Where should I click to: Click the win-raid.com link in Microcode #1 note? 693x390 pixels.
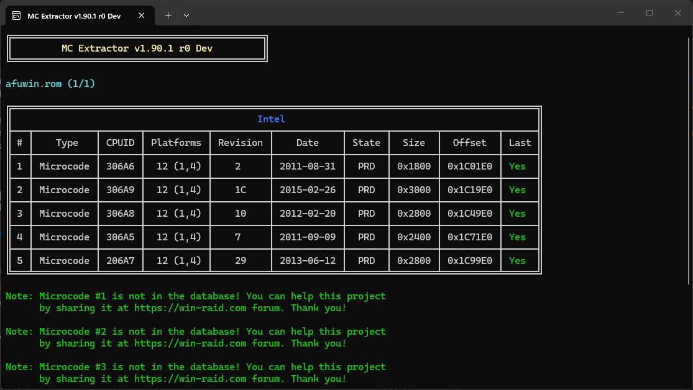coord(190,308)
